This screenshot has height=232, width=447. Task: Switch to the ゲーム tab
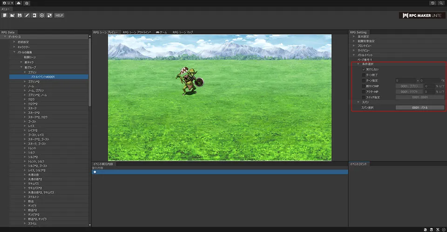tap(162, 32)
